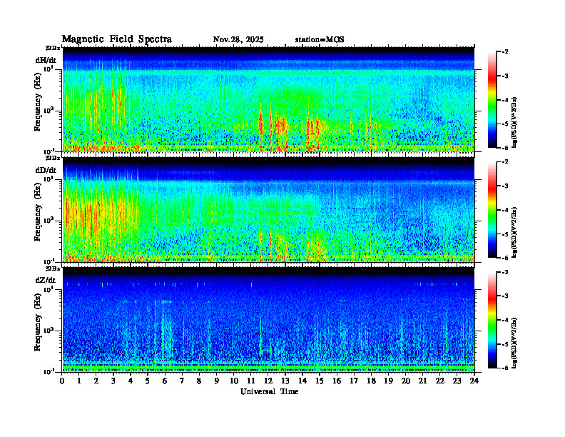The width and height of the screenshot is (565, 437).
Task: Click hour 13 on the time axis
Action: click(x=285, y=381)
